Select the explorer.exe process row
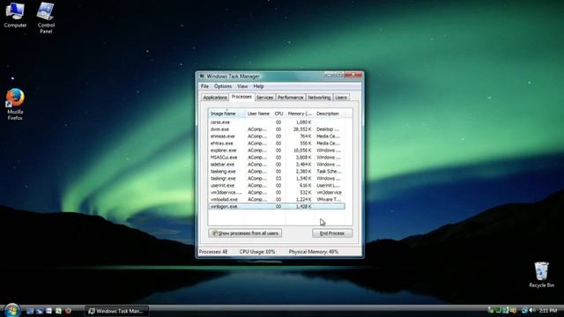 click(276, 151)
